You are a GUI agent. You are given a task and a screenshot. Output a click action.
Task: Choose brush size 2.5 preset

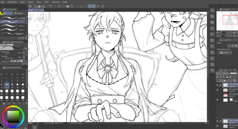[x=23, y=73]
